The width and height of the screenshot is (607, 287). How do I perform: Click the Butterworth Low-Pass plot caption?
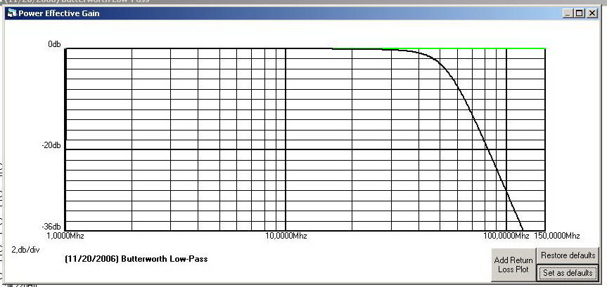[x=136, y=259]
